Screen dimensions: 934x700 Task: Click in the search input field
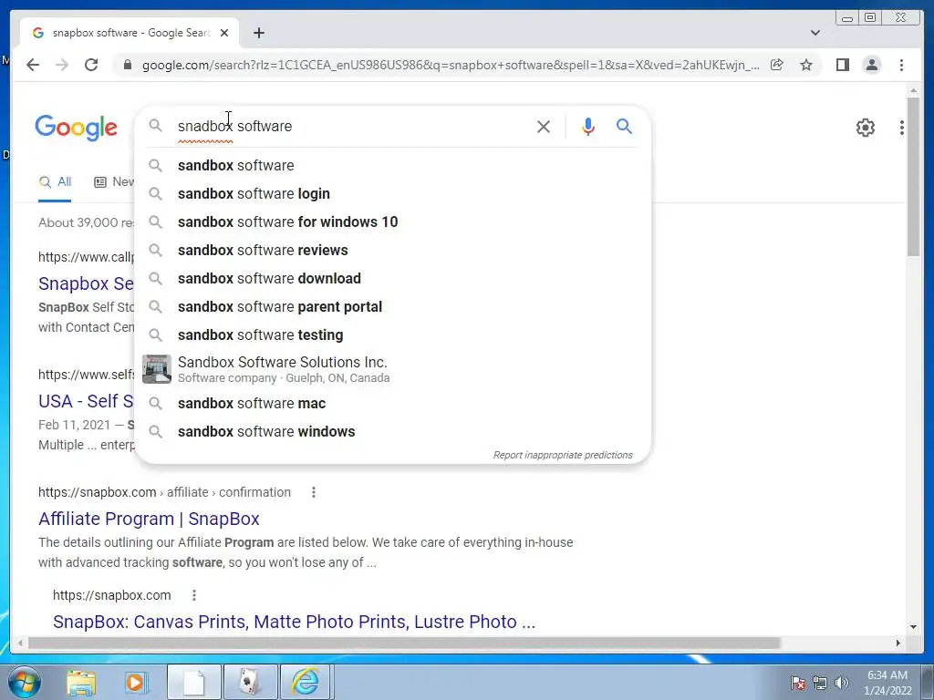351,126
